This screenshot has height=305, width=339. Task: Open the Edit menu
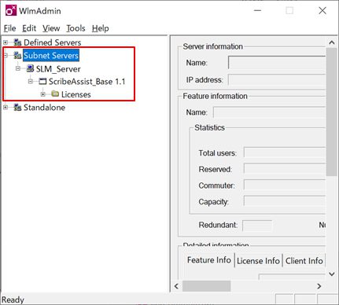click(x=29, y=28)
